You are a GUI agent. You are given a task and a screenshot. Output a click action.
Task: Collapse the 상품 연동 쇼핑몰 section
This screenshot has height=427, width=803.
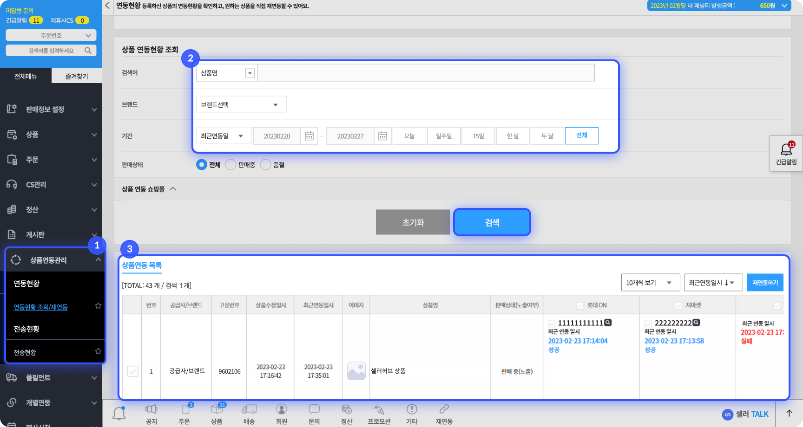click(173, 189)
